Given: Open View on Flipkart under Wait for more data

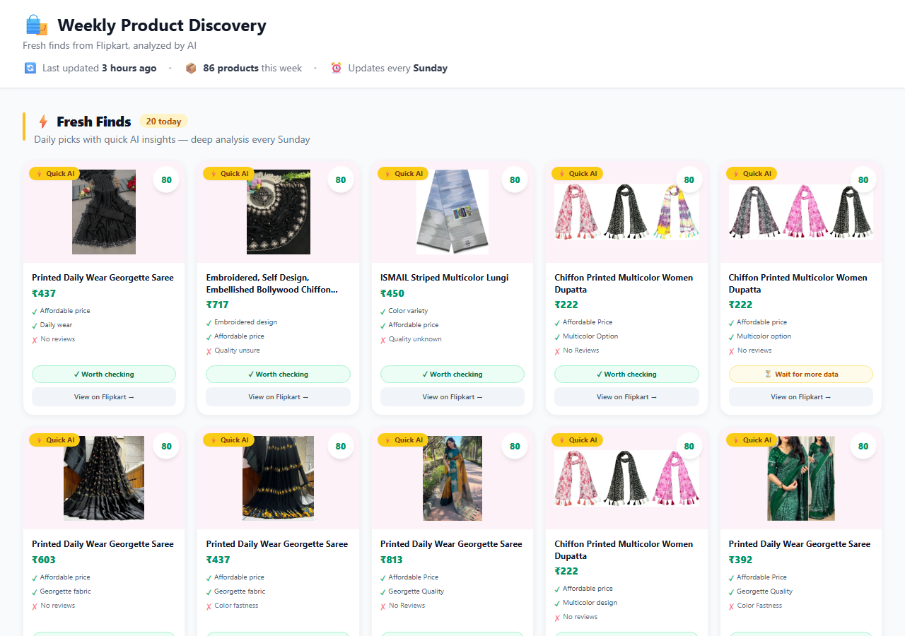Looking at the screenshot, I should 801,396.
